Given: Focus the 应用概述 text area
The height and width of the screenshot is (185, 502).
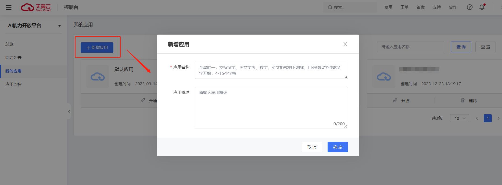Looking at the screenshot, I should 271,108.
